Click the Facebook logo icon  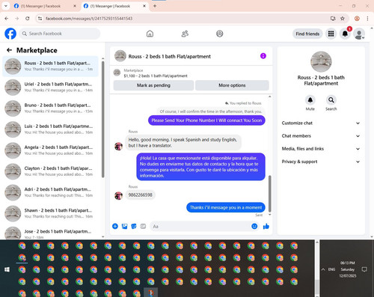click(10, 34)
